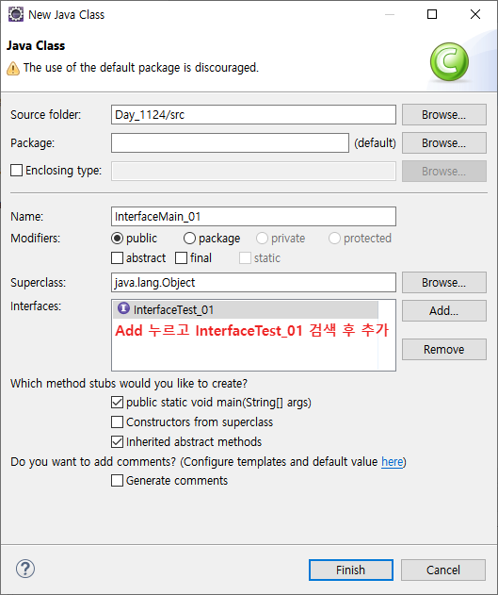Browse for the Source folder
The width and height of the screenshot is (498, 595).
click(443, 115)
